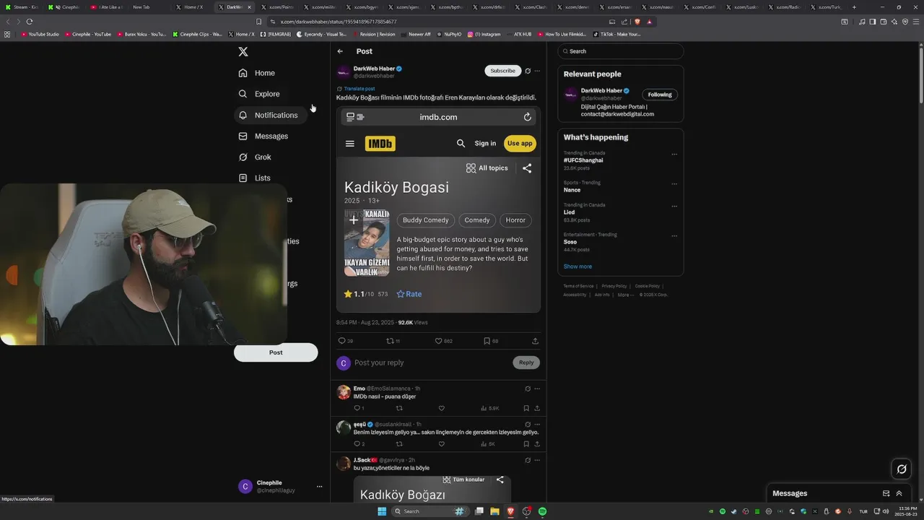
Task: Open Nance trending topic
Action: pos(572,190)
